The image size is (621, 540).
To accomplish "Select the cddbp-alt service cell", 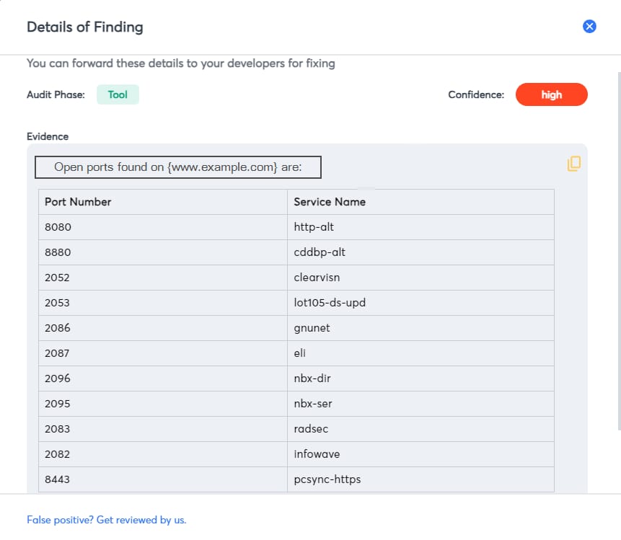I will tap(420, 252).
